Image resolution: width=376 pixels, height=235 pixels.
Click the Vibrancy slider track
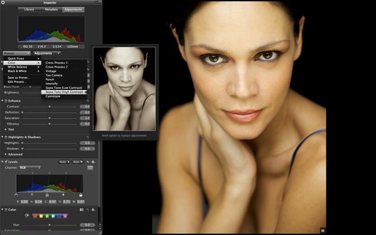tap(50, 124)
